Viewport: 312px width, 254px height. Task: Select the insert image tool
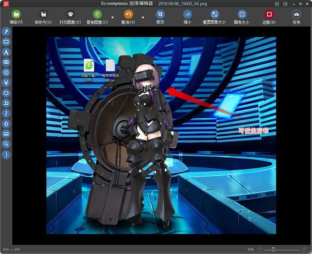click(6, 134)
